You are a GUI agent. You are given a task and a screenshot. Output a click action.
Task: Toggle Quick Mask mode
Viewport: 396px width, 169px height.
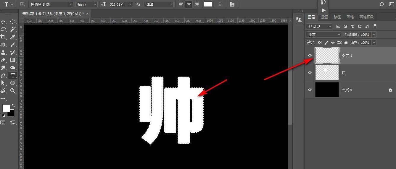click(x=3, y=122)
